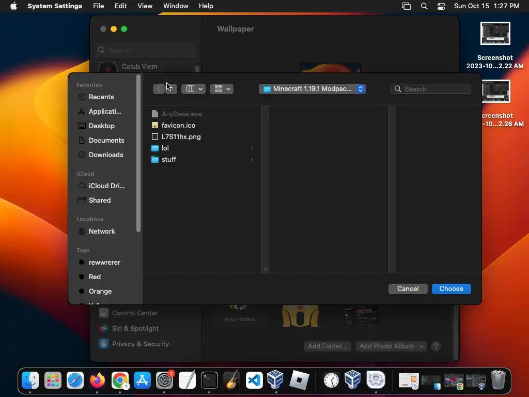The height and width of the screenshot is (397, 529).
Task: Select the Red tag
Action: tap(95, 277)
